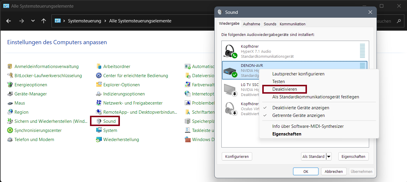Go up one folder level

[44, 21]
